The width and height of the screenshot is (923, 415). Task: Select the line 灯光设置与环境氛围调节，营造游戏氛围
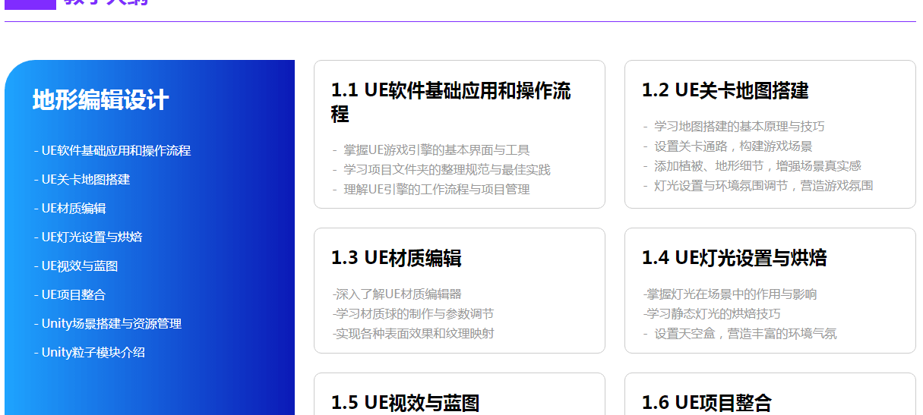tap(758, 186)
